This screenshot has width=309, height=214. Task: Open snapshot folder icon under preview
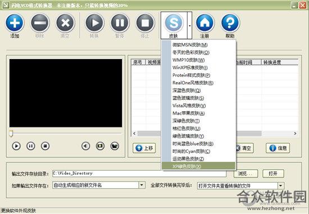115,146
